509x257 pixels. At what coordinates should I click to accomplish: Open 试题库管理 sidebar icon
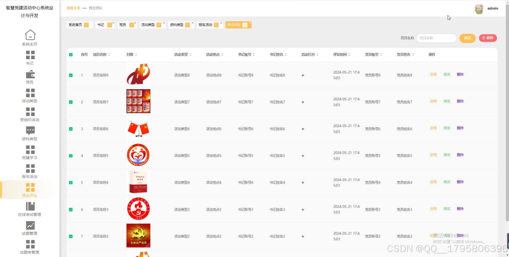[30, 244]
